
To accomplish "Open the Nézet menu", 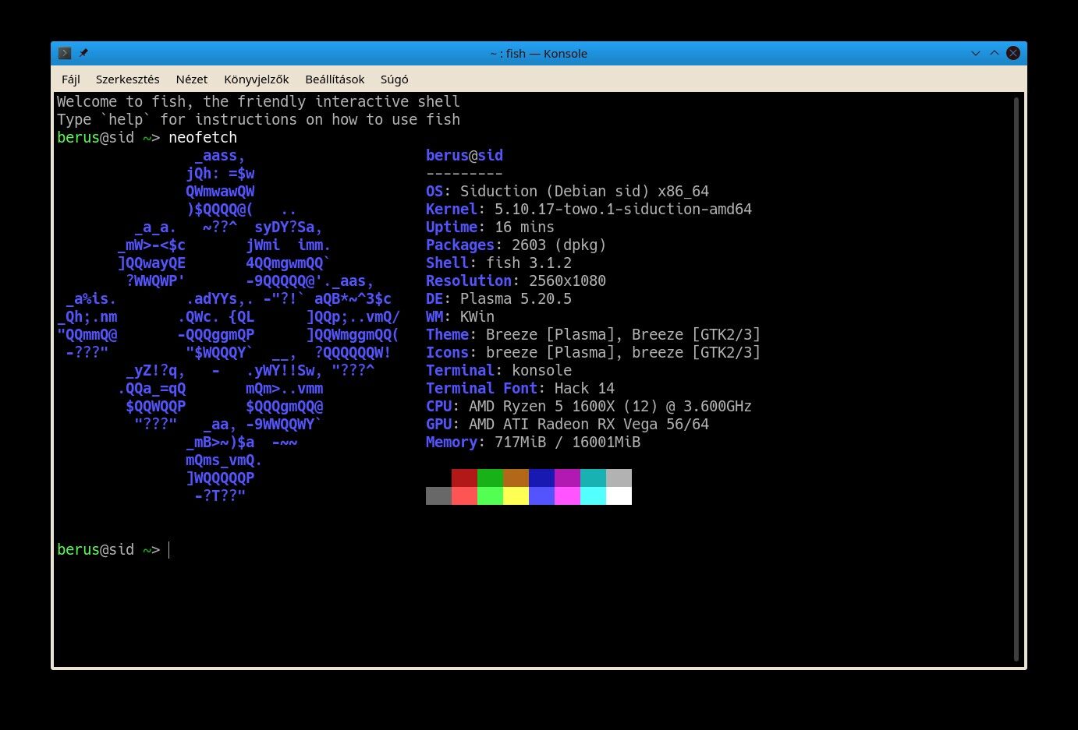I will point(192,79).
